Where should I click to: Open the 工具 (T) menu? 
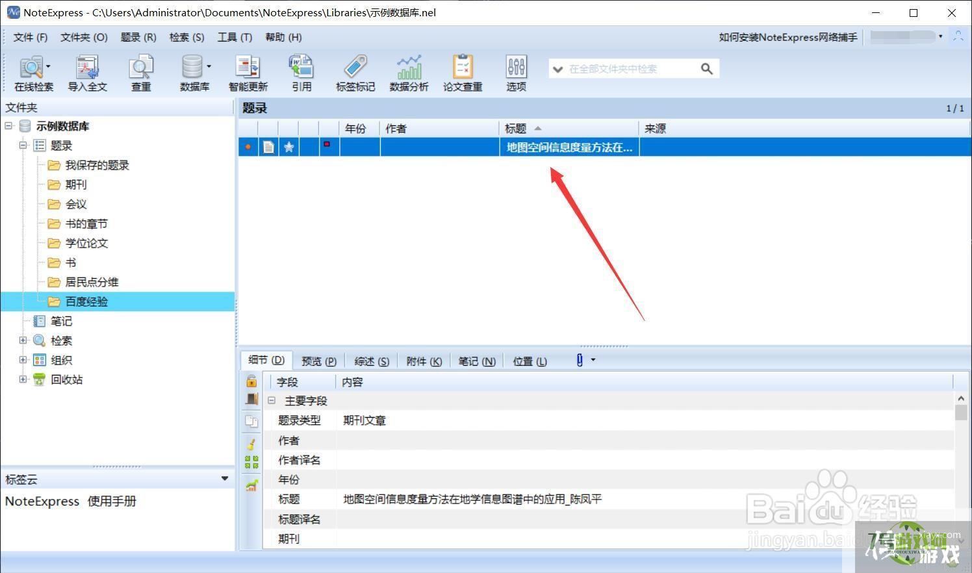235,37
